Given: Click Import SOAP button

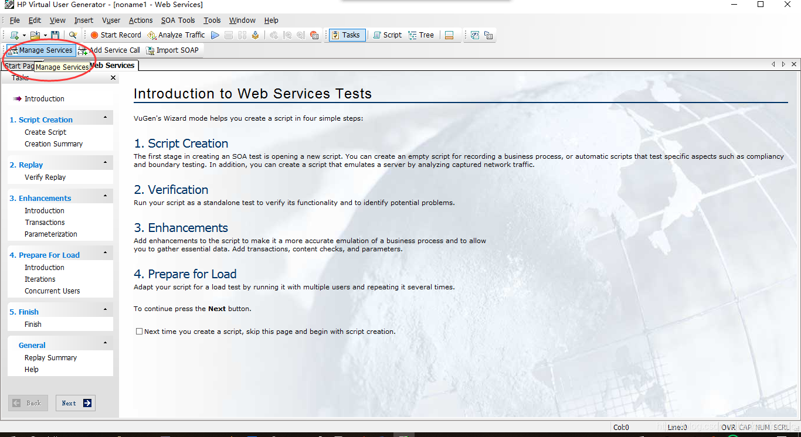Looking at the screenshot, I should [x=172, y=50].
